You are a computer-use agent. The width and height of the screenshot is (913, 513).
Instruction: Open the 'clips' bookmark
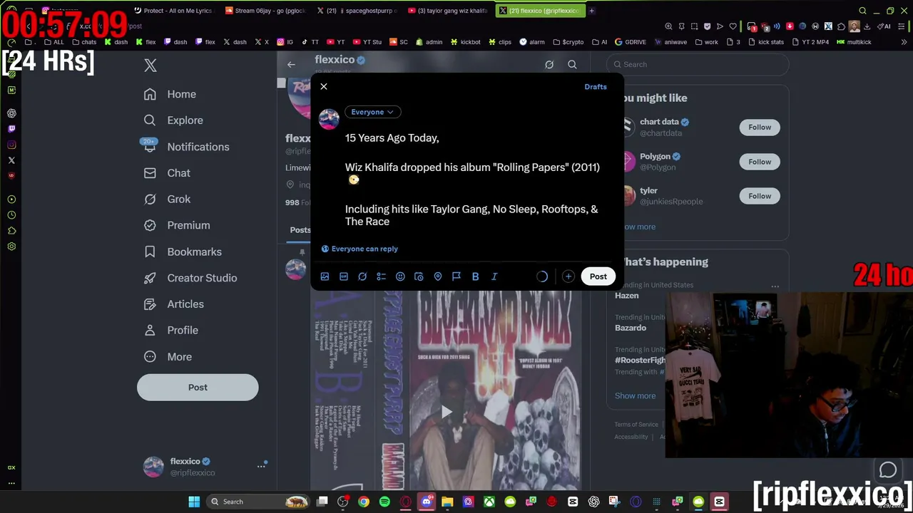(x=500, y=42)
